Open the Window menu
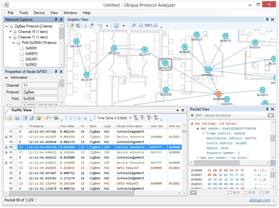The image size is (279, 208). pyautogui.click(x=70, y=13)
